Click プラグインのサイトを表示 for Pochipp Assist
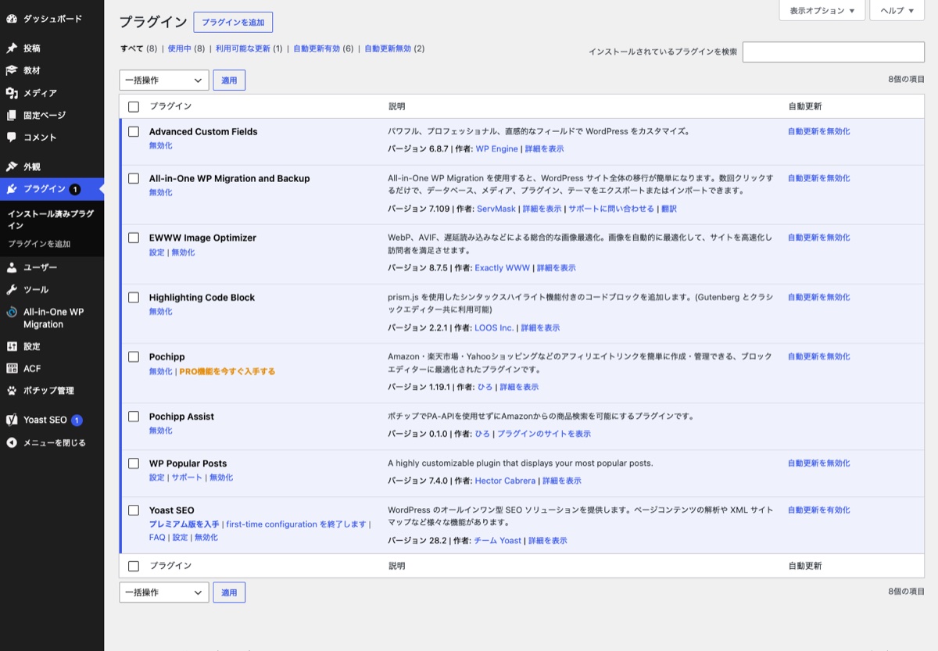 pos(544,434)
